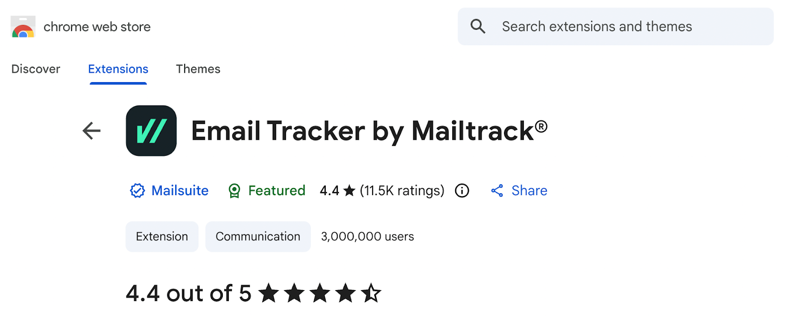Click the Share button

[529, 191]
